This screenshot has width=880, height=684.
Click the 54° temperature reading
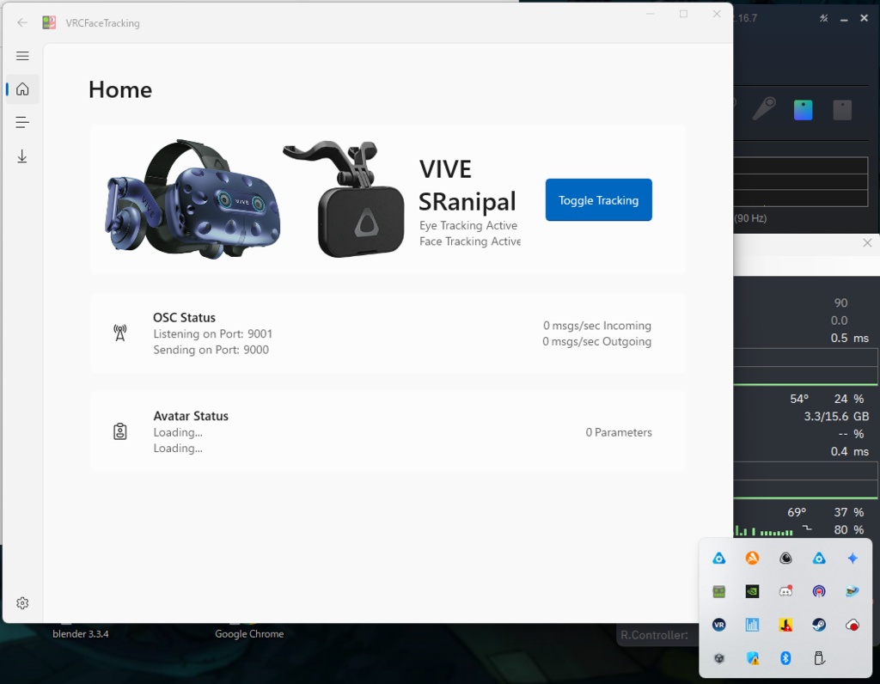click(799, 399)
